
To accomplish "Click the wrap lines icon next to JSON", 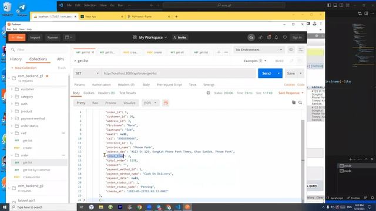I will tap(166, 103).
